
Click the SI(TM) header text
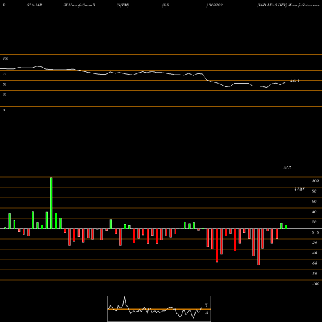pyautogui.click(x=122, y=5)
